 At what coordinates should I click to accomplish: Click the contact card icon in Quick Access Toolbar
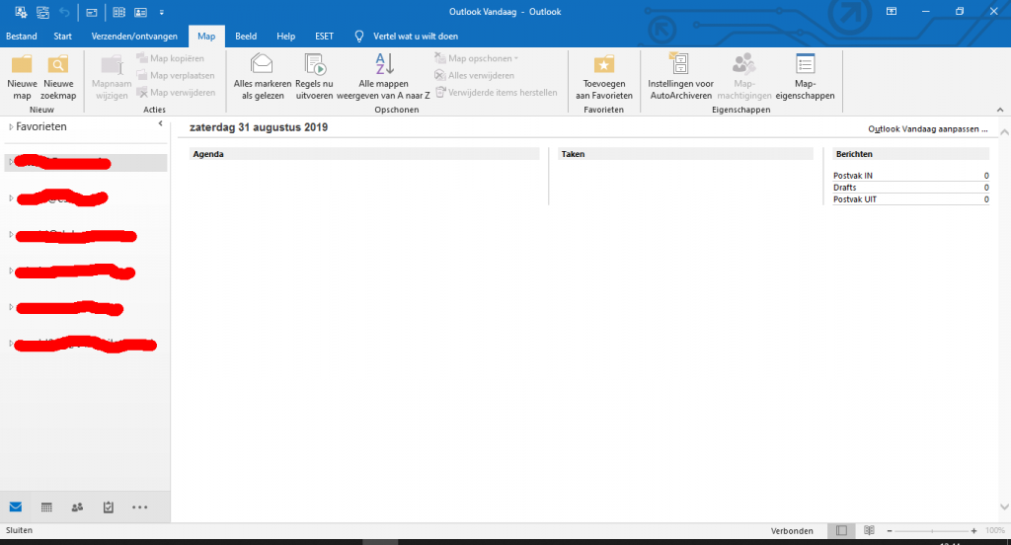click(x=140, y=12)
